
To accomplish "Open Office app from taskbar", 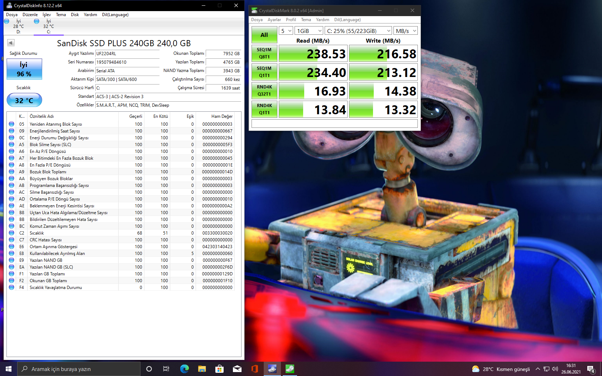I will pos(254,369).
